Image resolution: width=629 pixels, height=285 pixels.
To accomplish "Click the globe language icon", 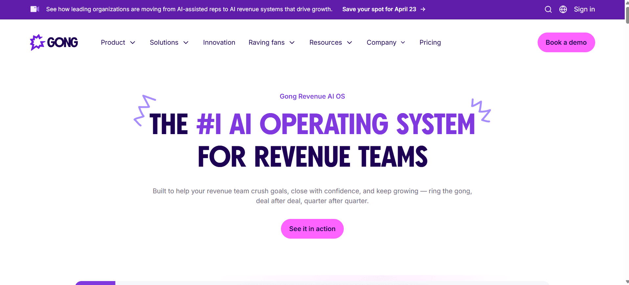I will pyautogui.click(x=563, y=9).
